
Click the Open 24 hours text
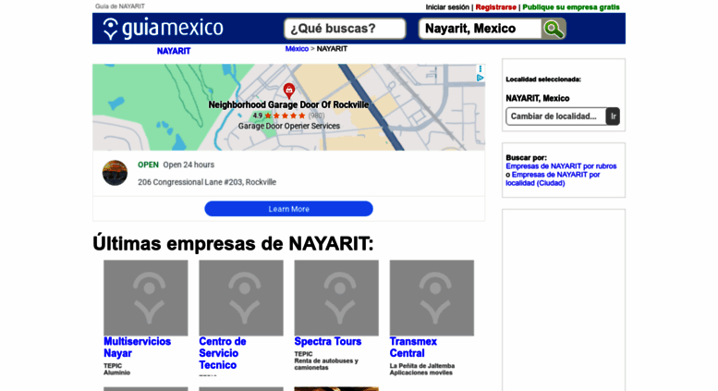pos(189,165)
